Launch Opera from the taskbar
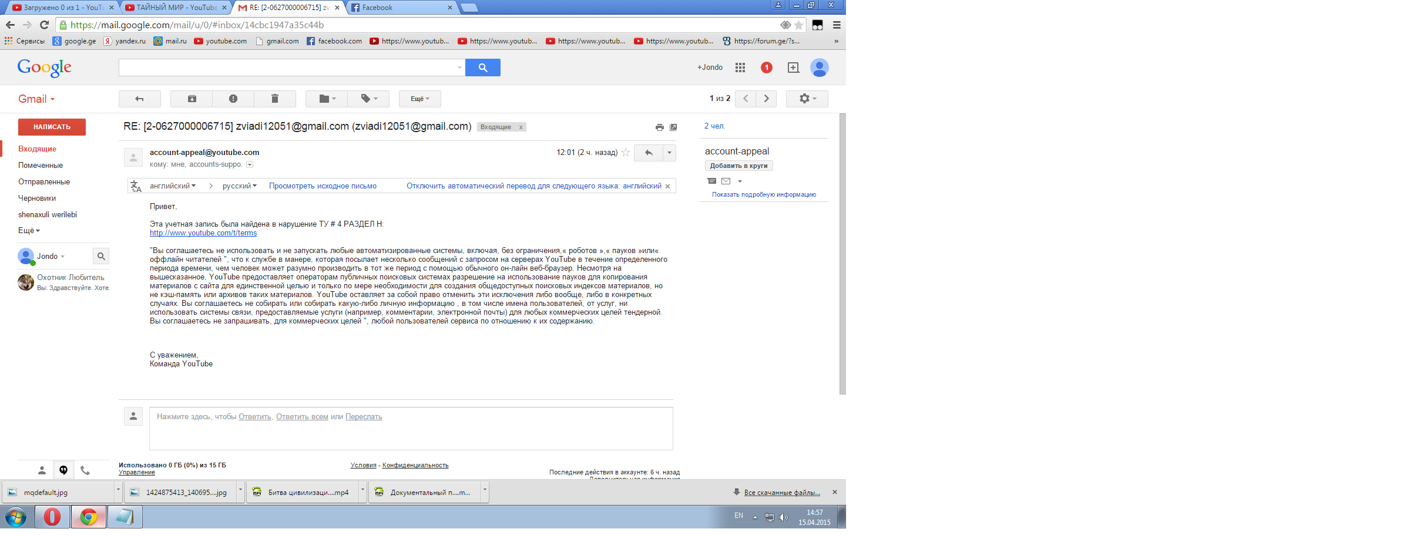The width and height of the screenshot is (1410, 539). pos(52,517)
